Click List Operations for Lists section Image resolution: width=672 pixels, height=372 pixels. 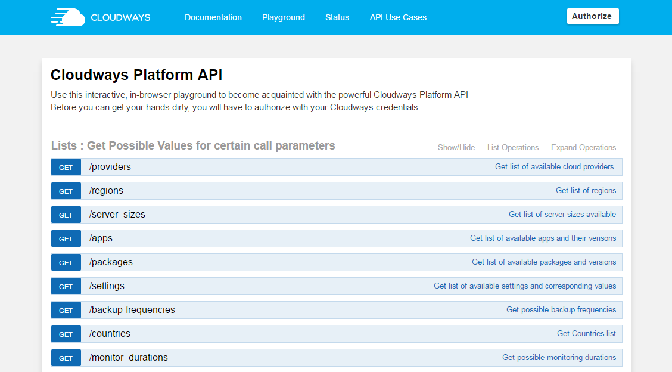tap(512, 148)
